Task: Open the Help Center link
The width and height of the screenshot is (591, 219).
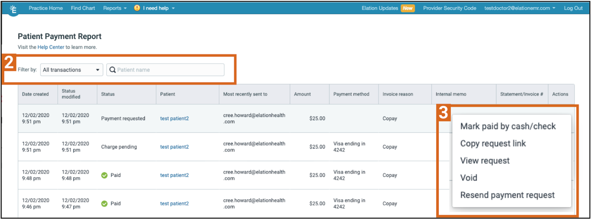Action: point(51,47)
